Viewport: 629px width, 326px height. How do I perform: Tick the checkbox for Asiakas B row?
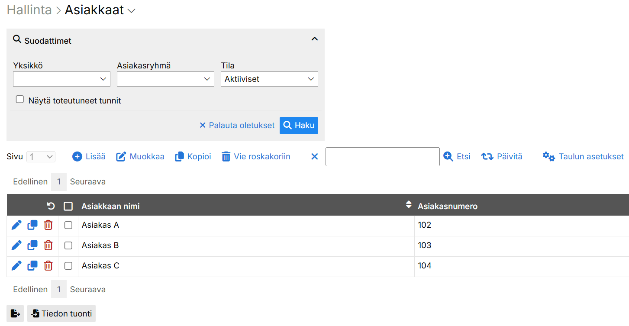click(x=68, y=245)
